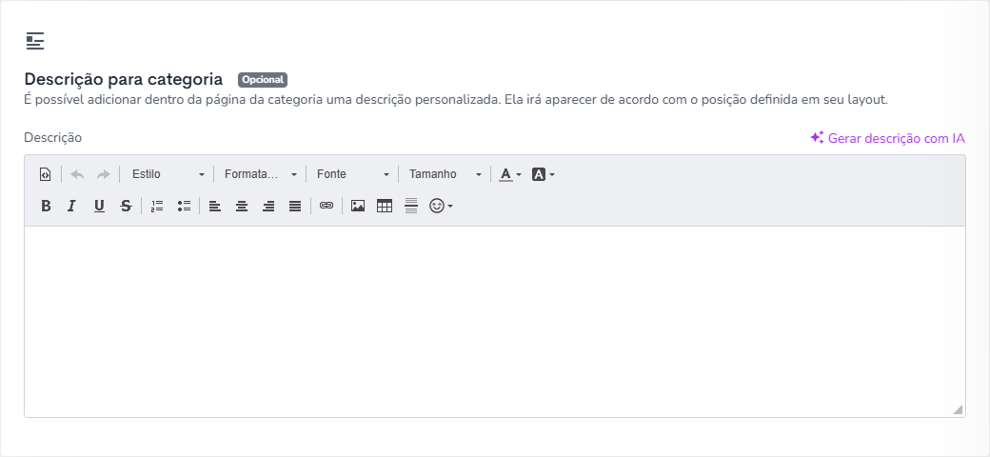Click the source code view icon
Screen dimensions: 990x457
45,174
